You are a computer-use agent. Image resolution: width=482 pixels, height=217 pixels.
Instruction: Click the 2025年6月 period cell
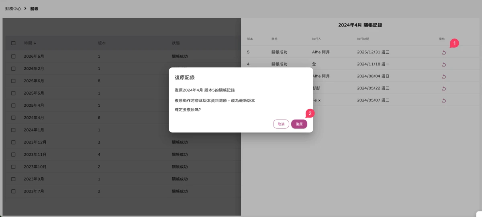[34, 81]
